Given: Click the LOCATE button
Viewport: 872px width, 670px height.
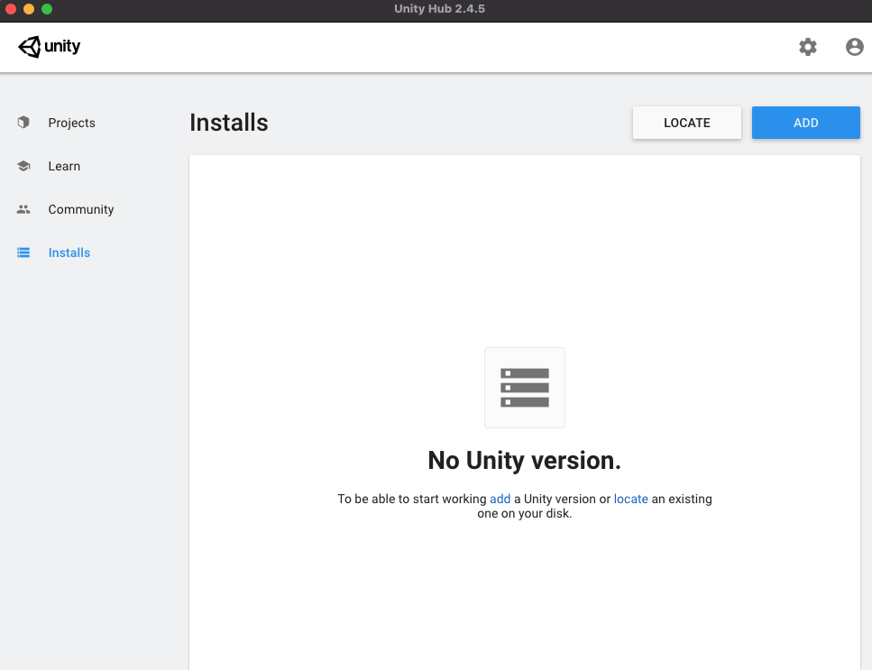Looking at the screenshot, I should pyautogui.click(x=687, y=123).
